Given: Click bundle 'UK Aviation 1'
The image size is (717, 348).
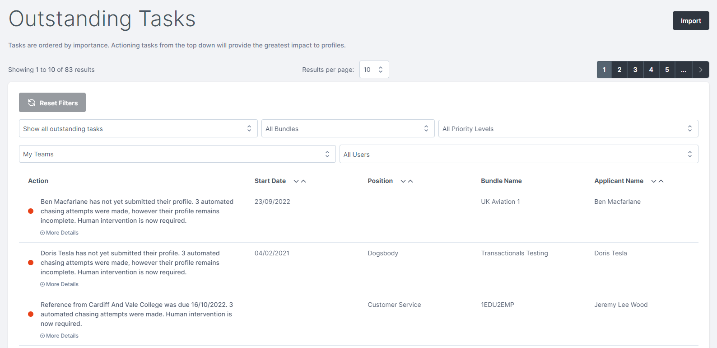Looking at the screenshot, I should [x=500, y=202].
